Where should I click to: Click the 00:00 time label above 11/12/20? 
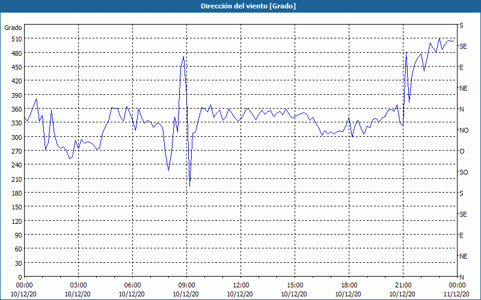[x=457, y=286]
